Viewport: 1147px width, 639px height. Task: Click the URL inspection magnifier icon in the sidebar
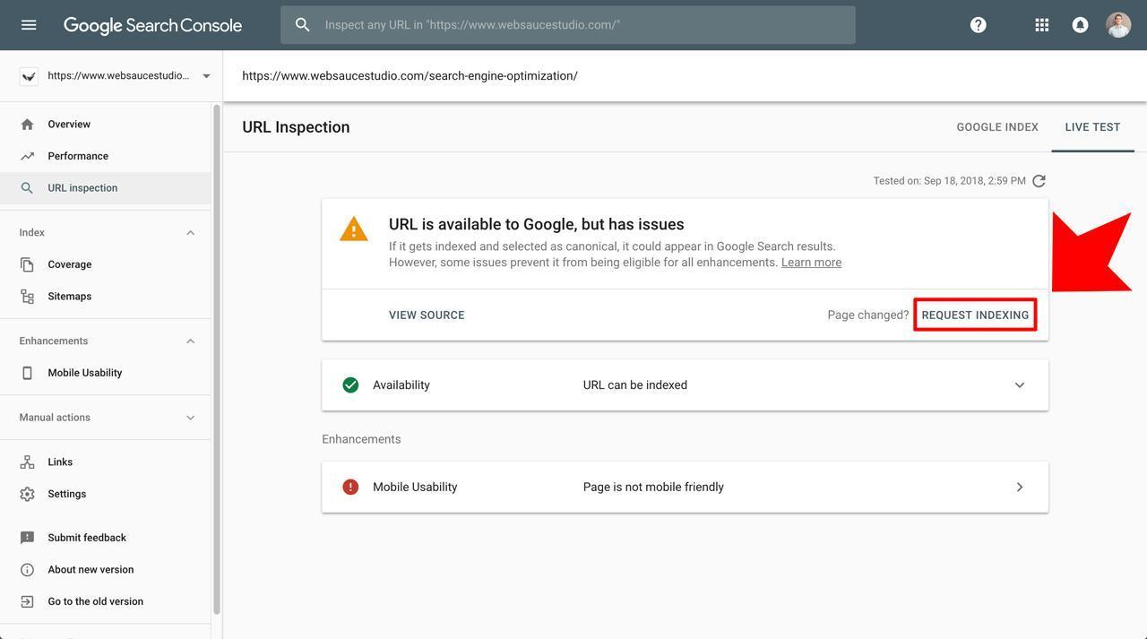(27, 188)
